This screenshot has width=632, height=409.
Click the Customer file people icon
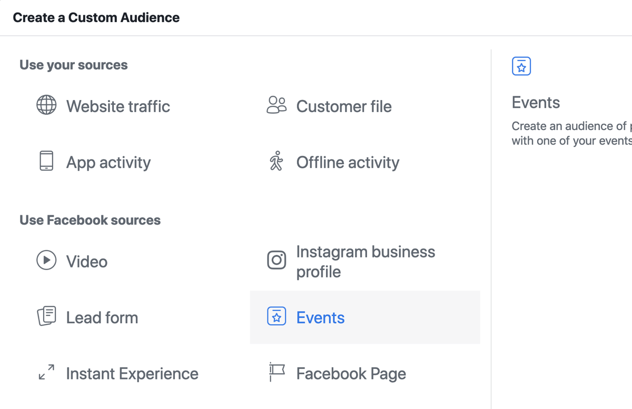277,106
